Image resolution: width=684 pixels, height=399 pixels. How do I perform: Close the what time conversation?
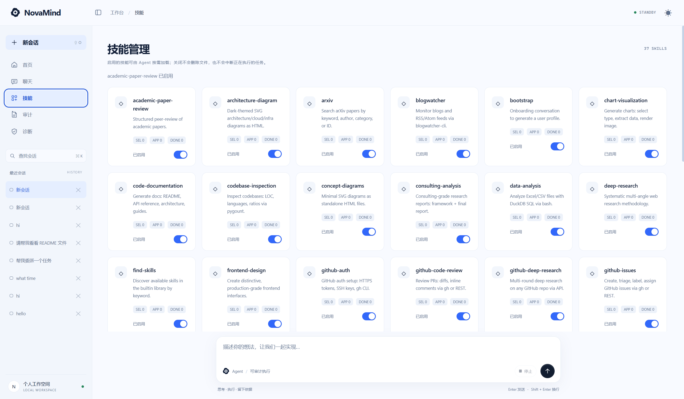point(78,278)
